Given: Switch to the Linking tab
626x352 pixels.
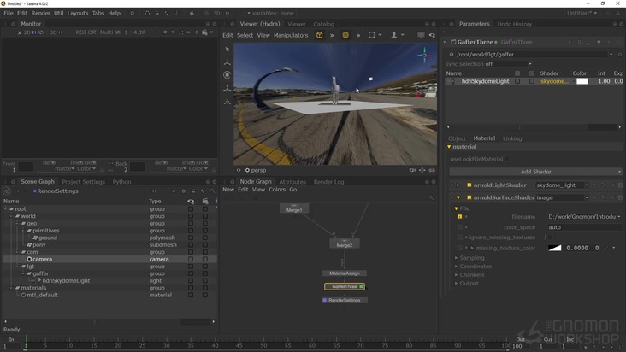Looking at the screenshot, I should pos(512,138).
